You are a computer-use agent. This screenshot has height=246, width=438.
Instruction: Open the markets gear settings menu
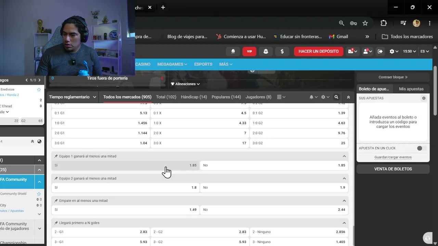[x=325, y=97]
